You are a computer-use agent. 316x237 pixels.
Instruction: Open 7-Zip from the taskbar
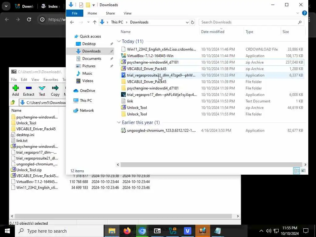coord(157,231)
